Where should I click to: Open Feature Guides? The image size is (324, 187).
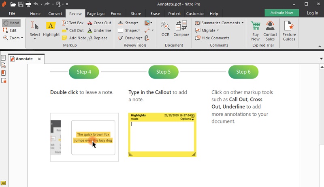289,31
